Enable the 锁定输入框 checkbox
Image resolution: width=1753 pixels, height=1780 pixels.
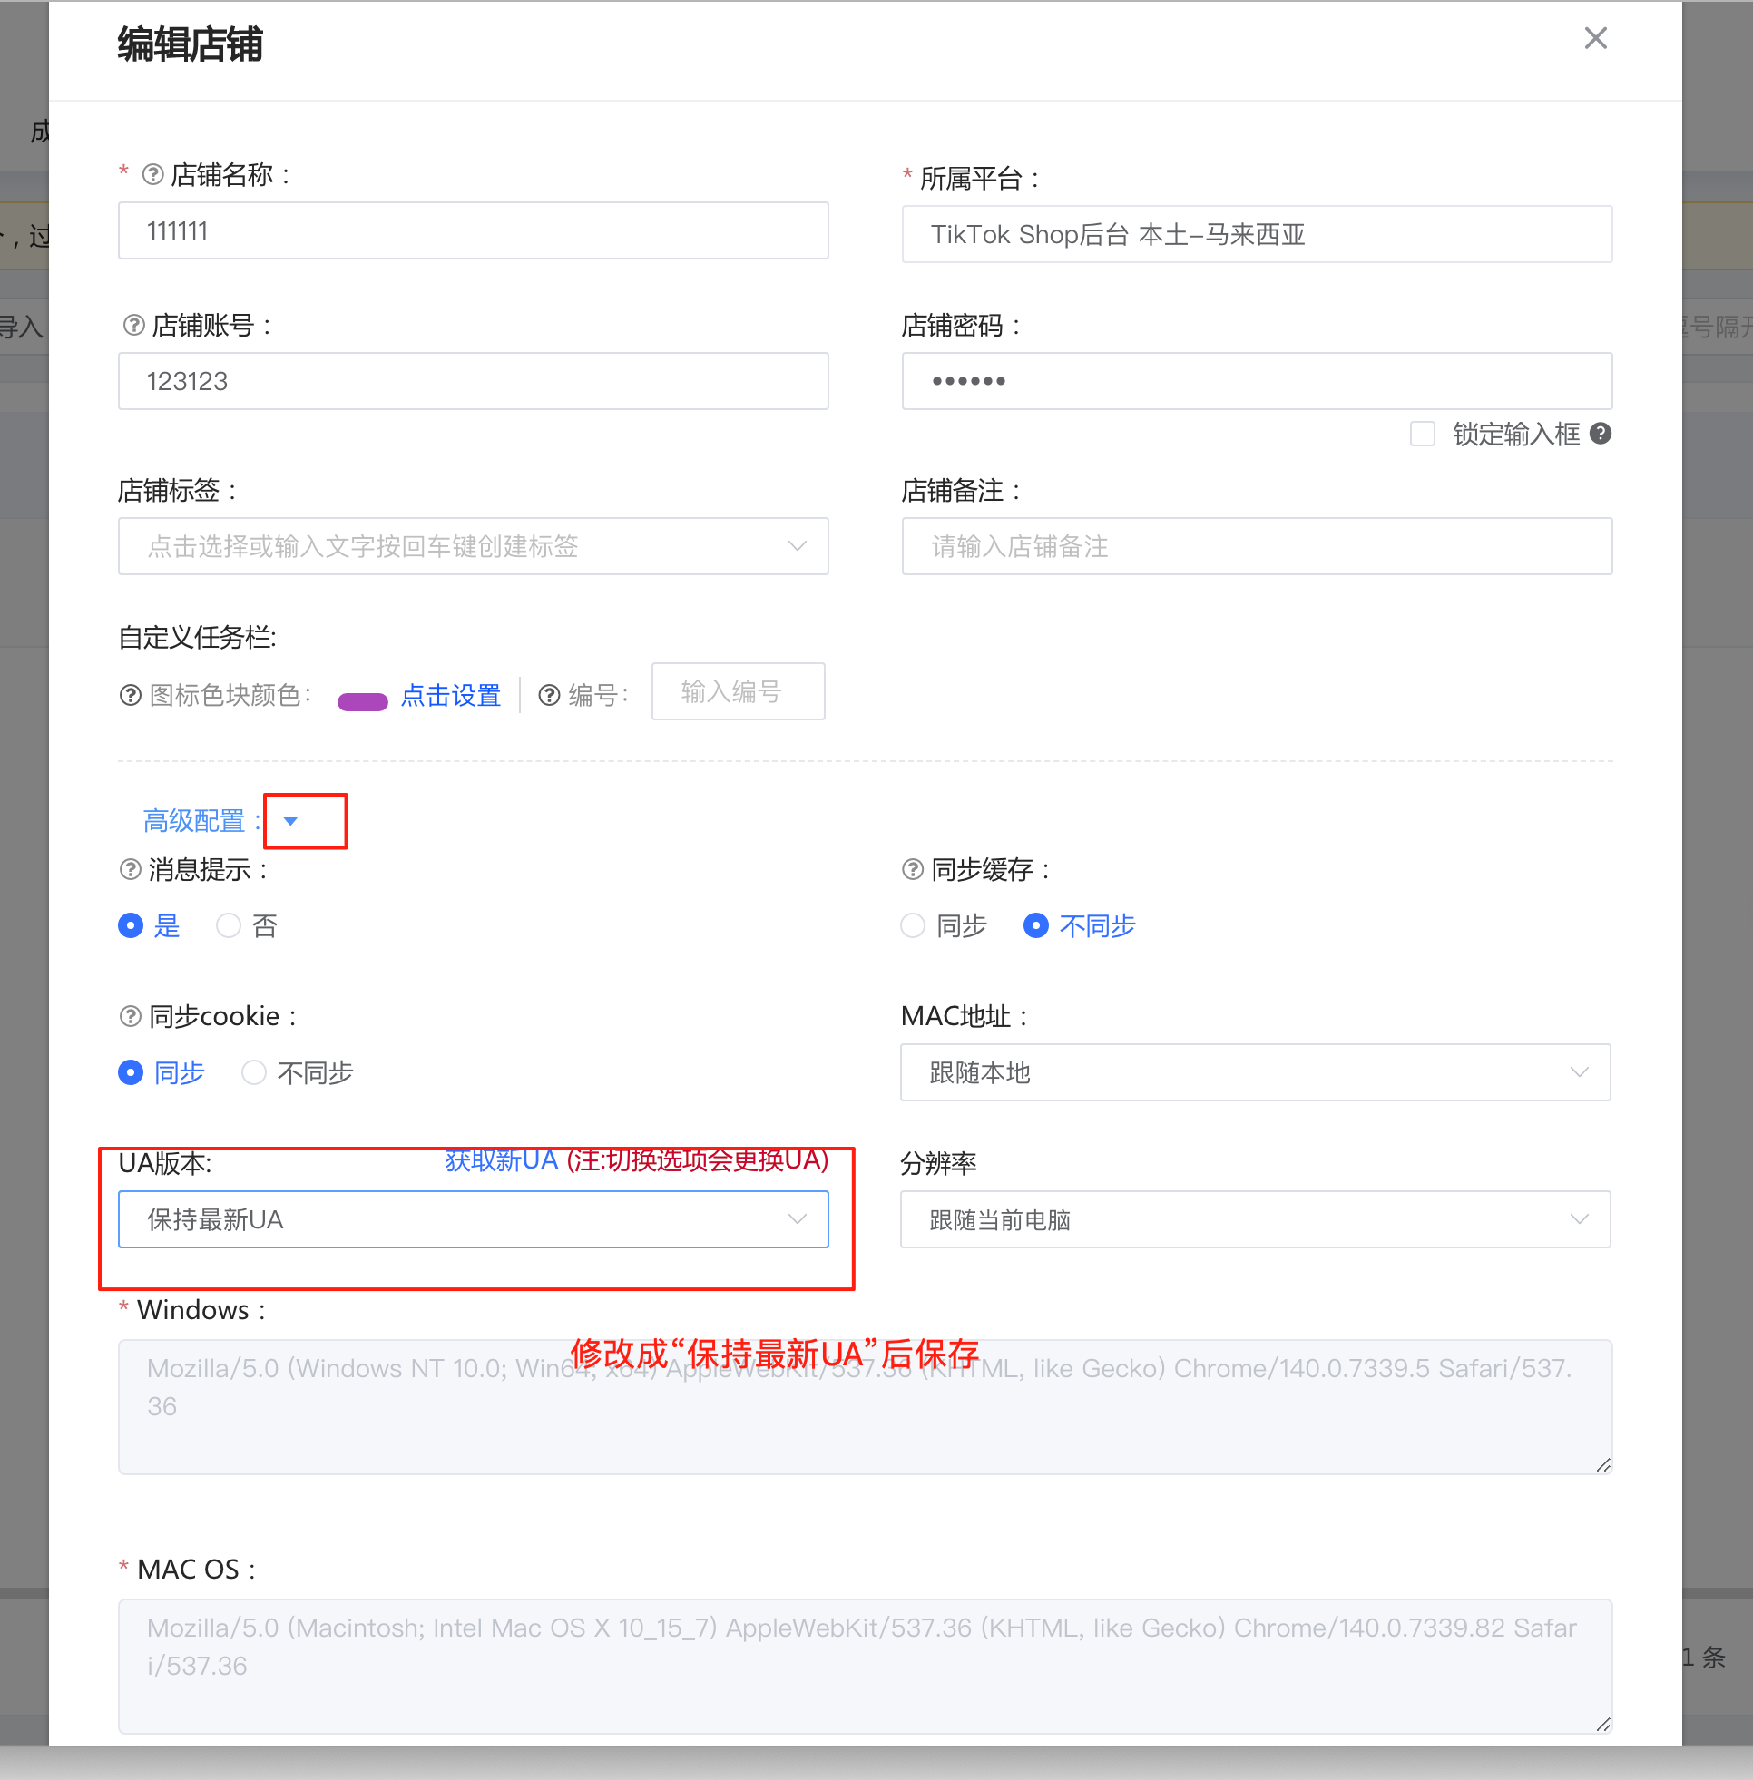(x=1422, y=434)
